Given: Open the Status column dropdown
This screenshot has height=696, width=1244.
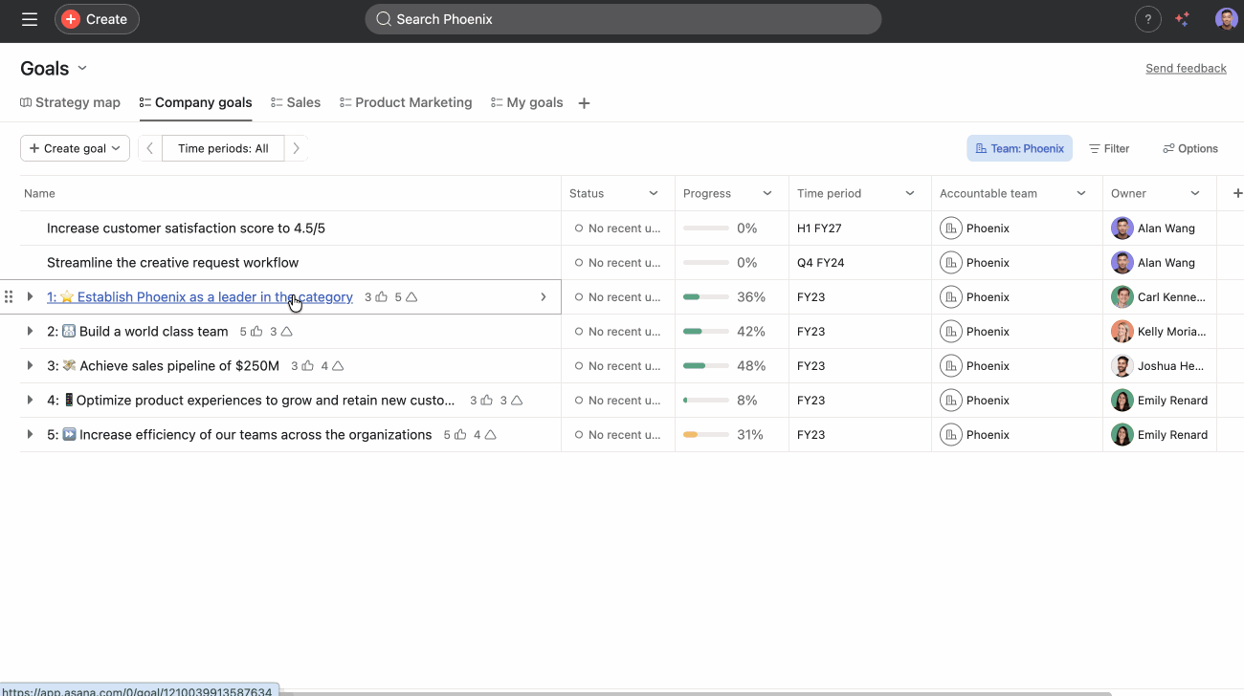Looking at the screenshot, I should coord(654,193).
